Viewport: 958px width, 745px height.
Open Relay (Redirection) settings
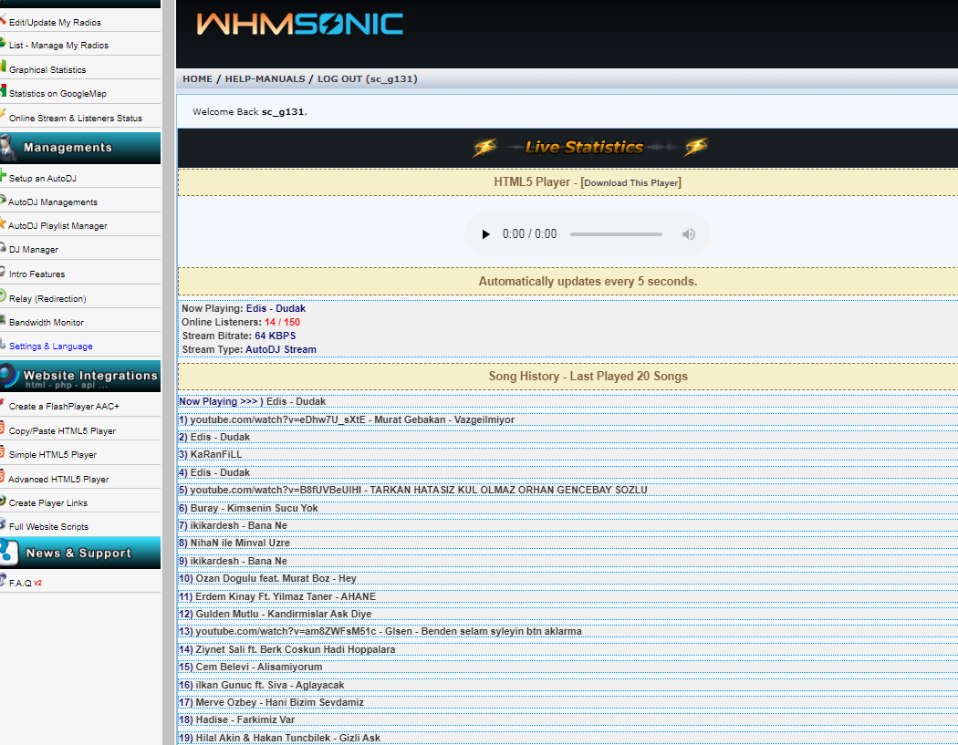click(x=47, y=298)
